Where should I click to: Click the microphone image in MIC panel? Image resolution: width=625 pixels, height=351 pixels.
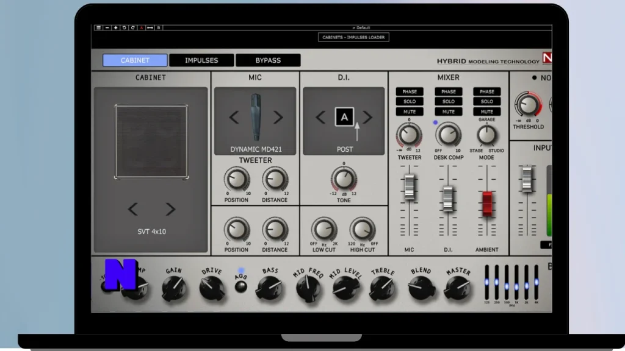click(x=256, y=118)
